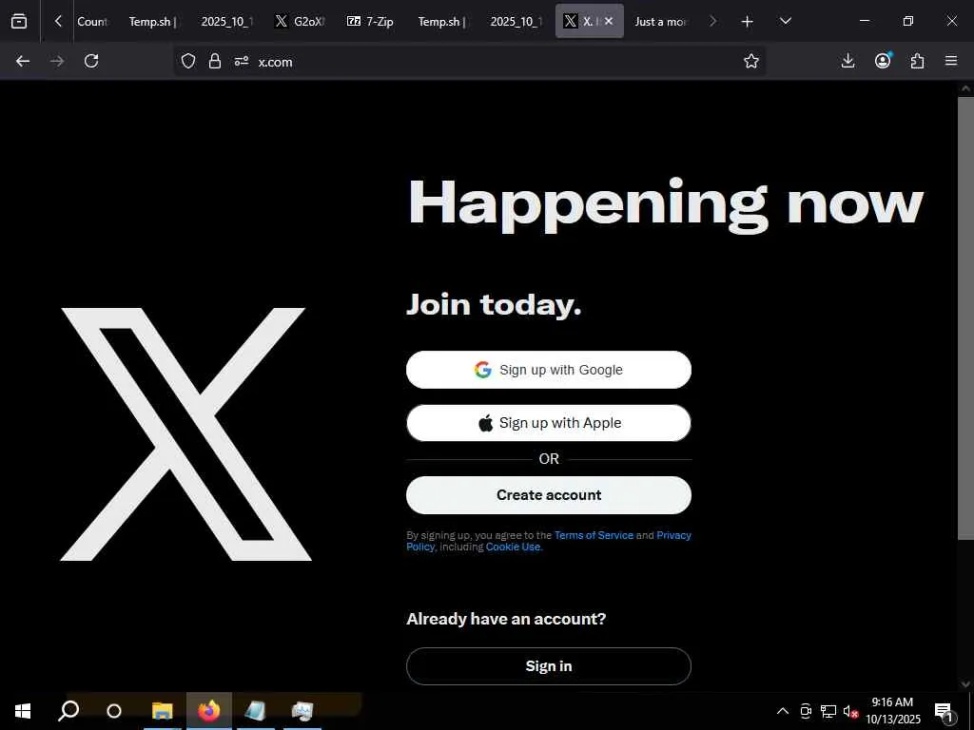Close the active X tab
This screenshot has width=974, height=730.
click(609, 21)
